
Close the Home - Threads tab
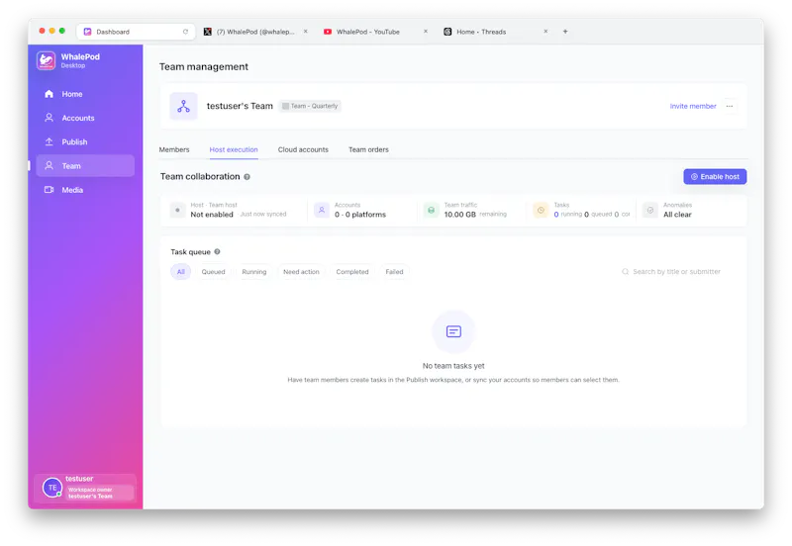pyautogui.click(x=545, y=32)
